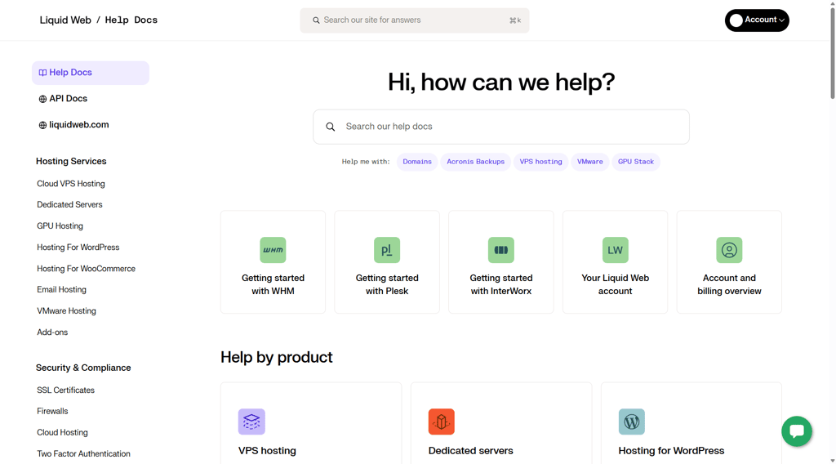Click the page vertical scrollbar thumb
This screenshot has height=464, width=836.
coord(832,51)
